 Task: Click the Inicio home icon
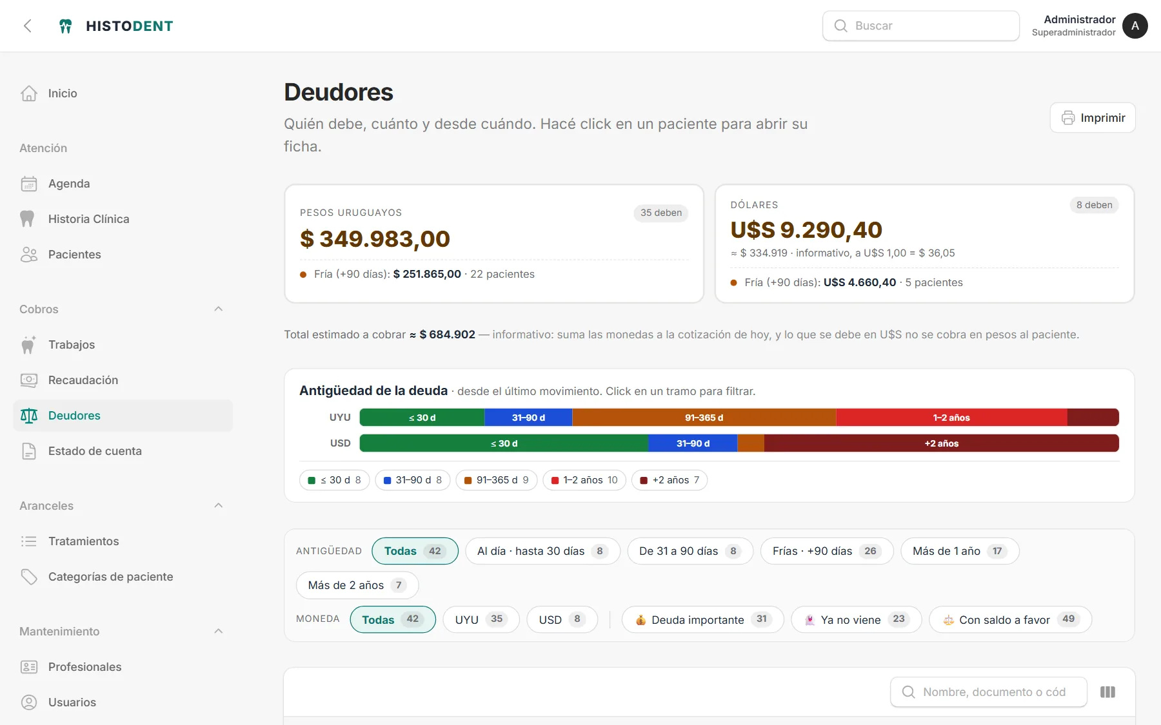(x=29, y=93)
